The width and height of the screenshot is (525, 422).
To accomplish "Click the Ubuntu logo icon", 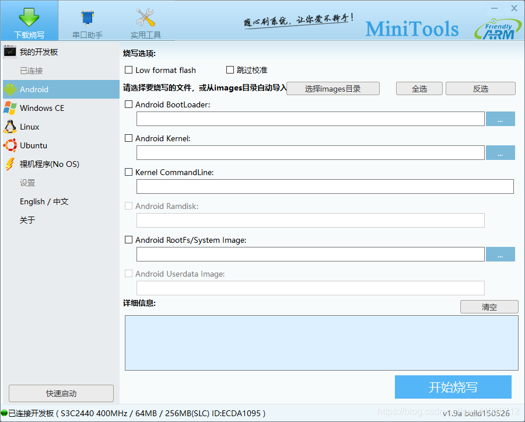I will pyautogui.click(x=10, y=145).
